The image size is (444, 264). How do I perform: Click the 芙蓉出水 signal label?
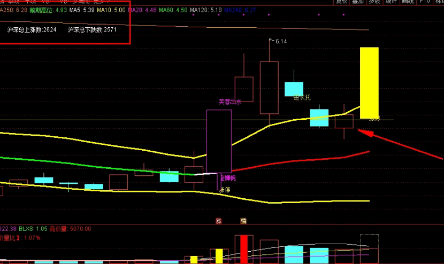pyautogui.click(x=230, y=102)
